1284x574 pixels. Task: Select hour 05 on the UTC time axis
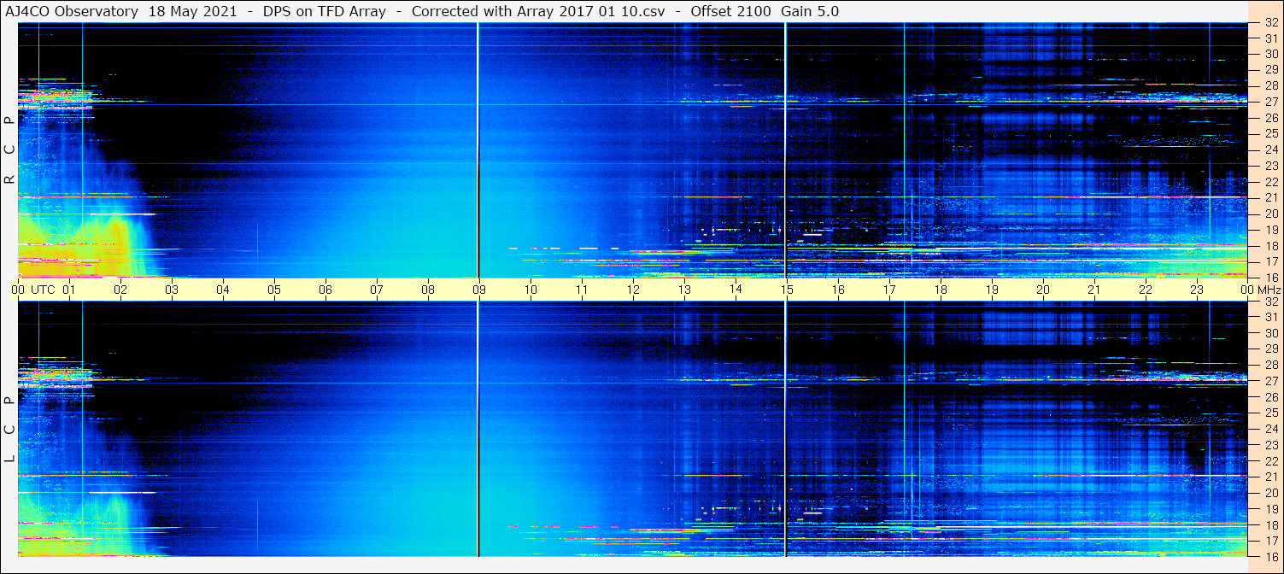(274, 290)
